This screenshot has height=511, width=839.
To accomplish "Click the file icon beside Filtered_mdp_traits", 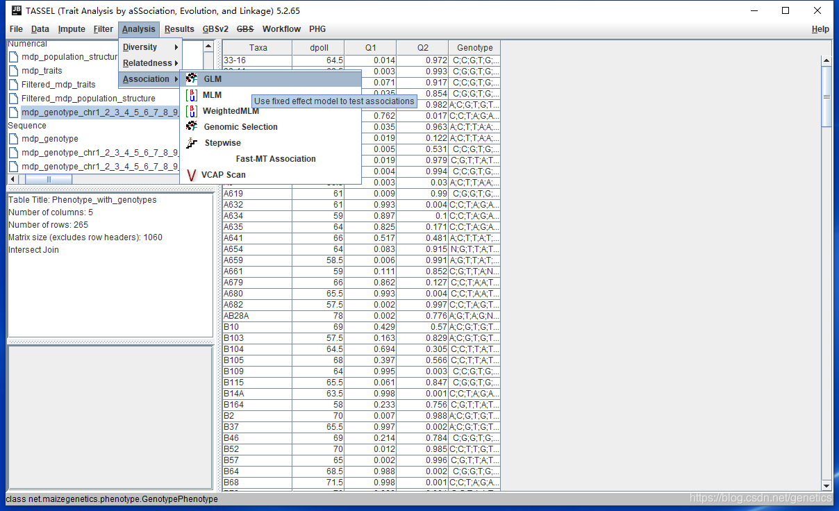I will pyautogui.click(x=13, y=85).
